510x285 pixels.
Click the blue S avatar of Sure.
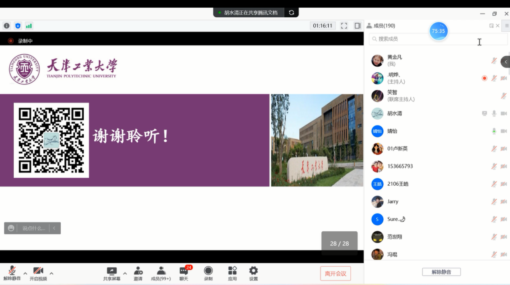[377, 219]
